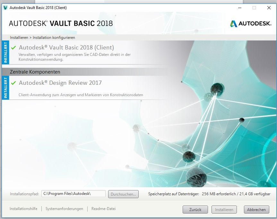Open the Installationshilfe link
The width and height of the screenshot is (277, 219).
click(23, 209)
